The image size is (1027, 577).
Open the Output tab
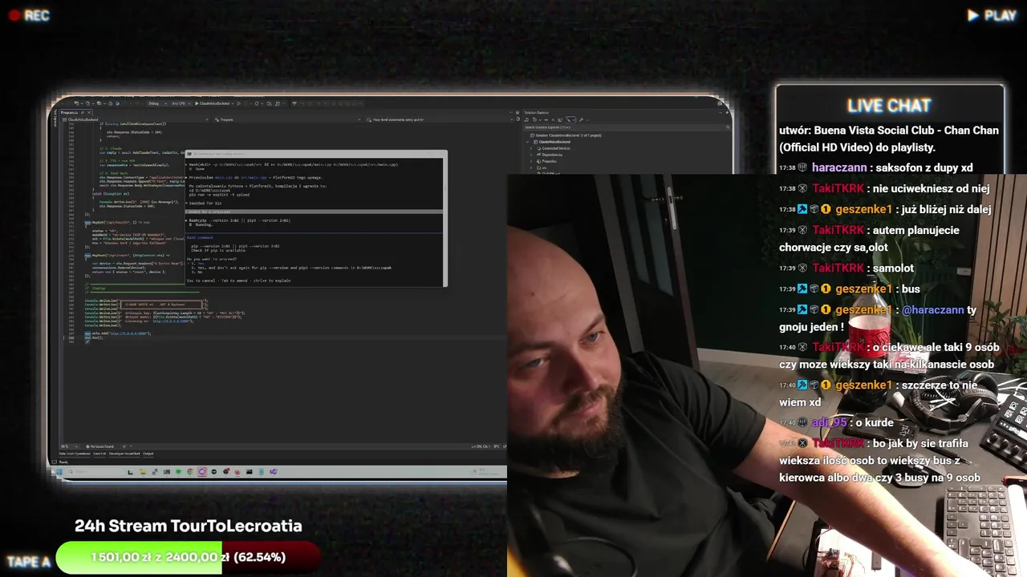(148, 454)
